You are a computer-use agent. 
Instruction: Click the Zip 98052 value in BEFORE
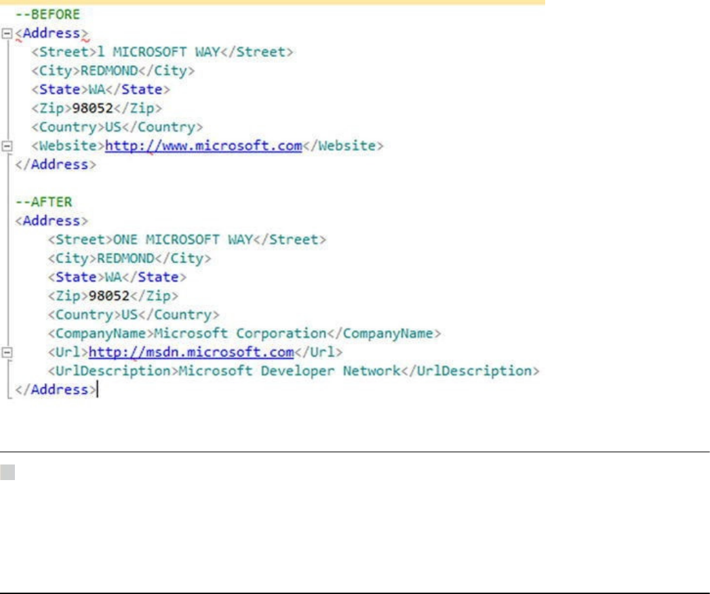coord(93,108)
